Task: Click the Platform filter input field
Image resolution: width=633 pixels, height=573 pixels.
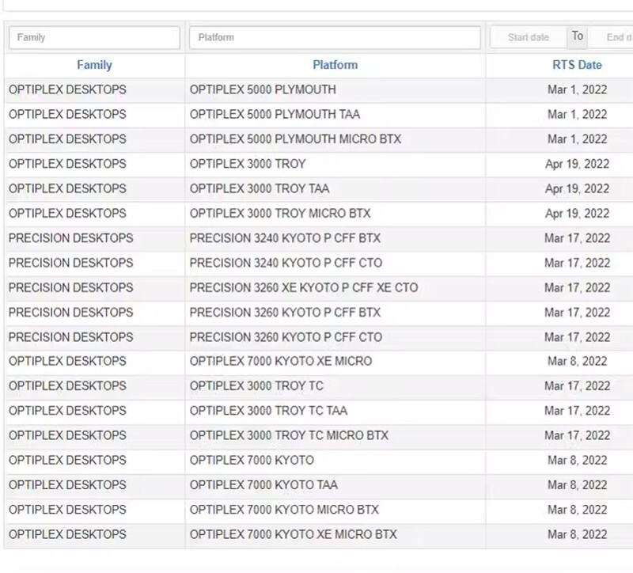Action: pyautogui.click(x=335, y=37)
